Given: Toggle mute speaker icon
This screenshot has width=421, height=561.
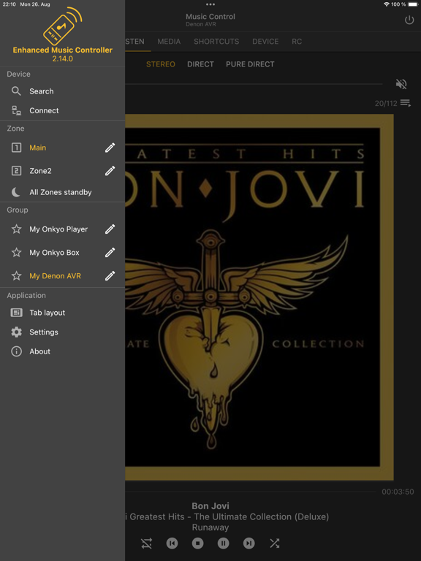Looking at the screenshot, I should coord(401,84).
